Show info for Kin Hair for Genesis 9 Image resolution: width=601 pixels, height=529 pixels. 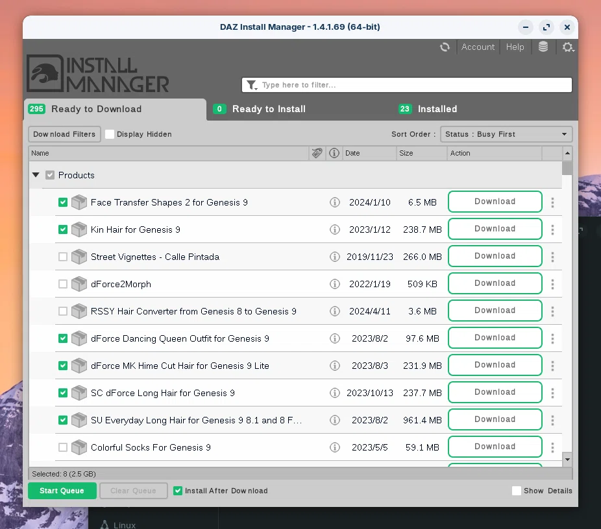click(x=335, y=229)
